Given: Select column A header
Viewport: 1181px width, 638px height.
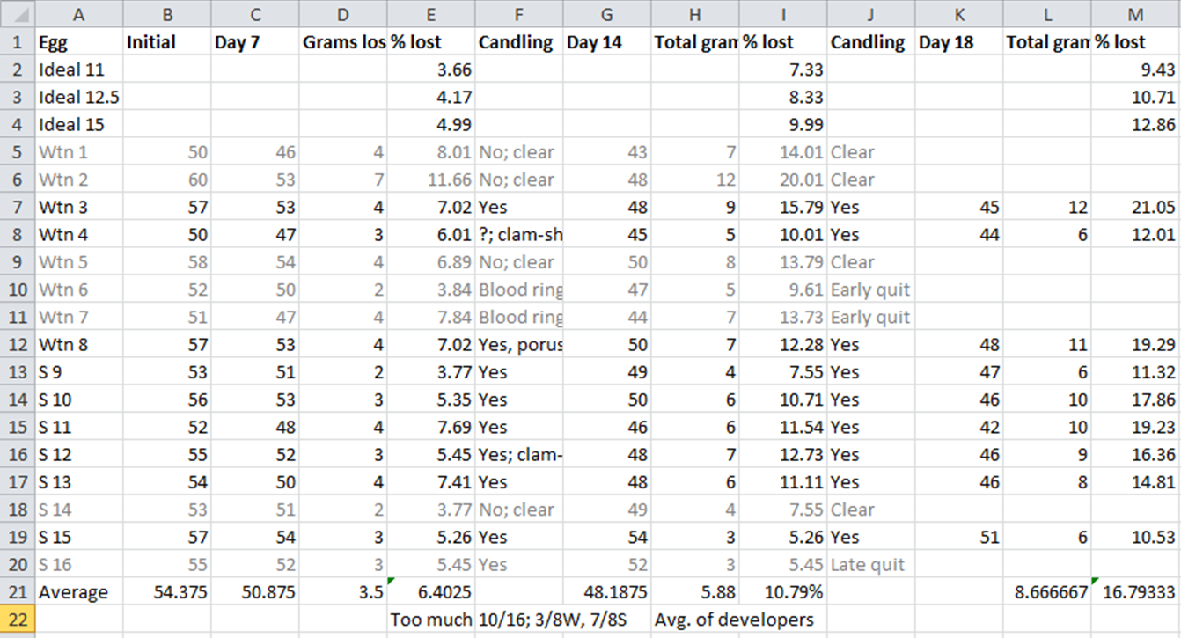Looking at the screenshot, I should [79, 14].
